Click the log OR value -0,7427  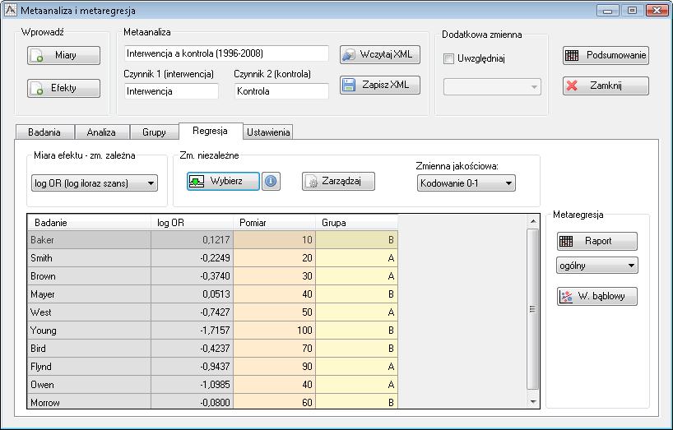click(193, 312)
